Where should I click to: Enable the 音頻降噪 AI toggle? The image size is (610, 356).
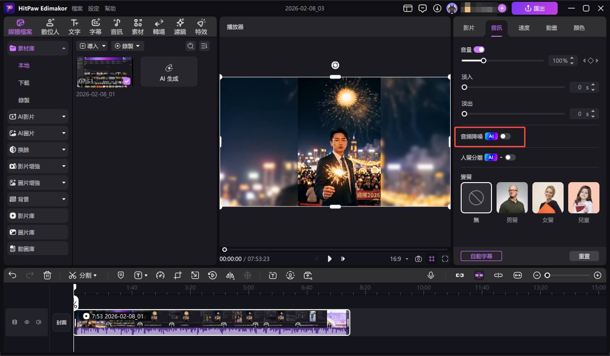505,136
